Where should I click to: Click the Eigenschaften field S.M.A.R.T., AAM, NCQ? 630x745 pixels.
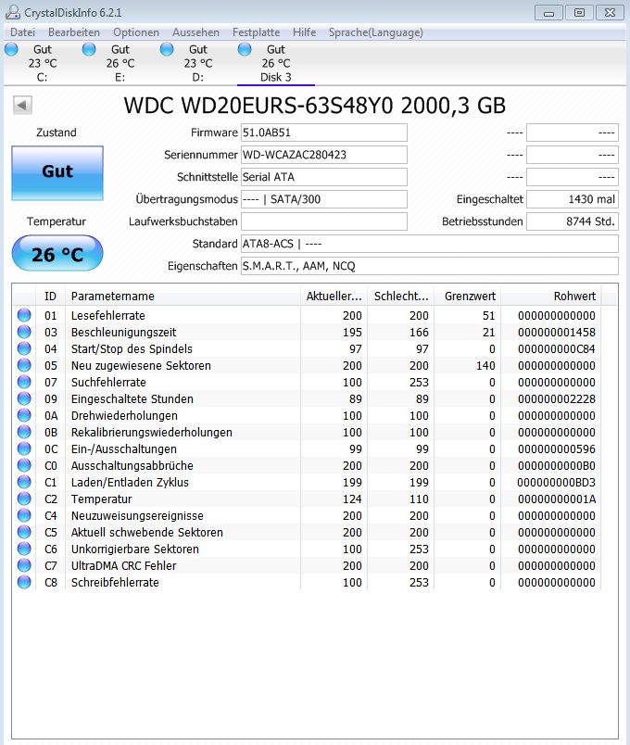coord(430,266)
